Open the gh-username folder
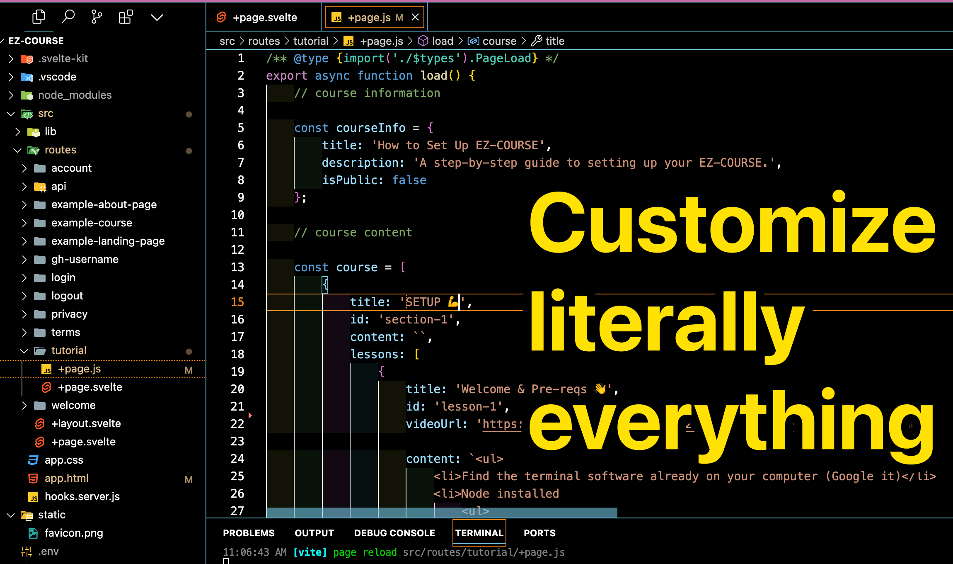The width and height of the screenshot is (953, 564). 85,259
